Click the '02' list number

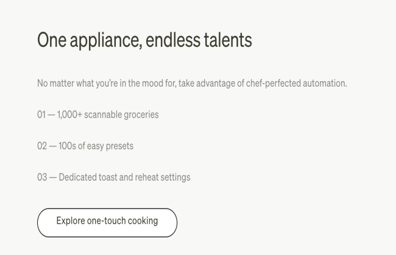pyautogui.click(x=42, y=146)
